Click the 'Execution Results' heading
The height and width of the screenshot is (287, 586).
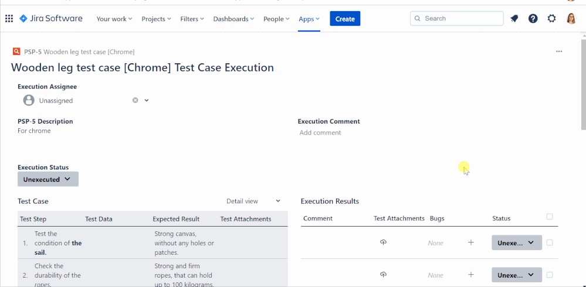[x=330, y=201]
